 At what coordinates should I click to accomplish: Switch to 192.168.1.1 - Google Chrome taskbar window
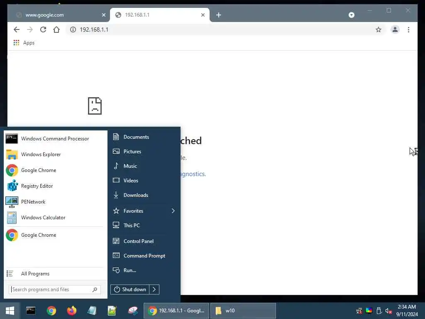176,311
